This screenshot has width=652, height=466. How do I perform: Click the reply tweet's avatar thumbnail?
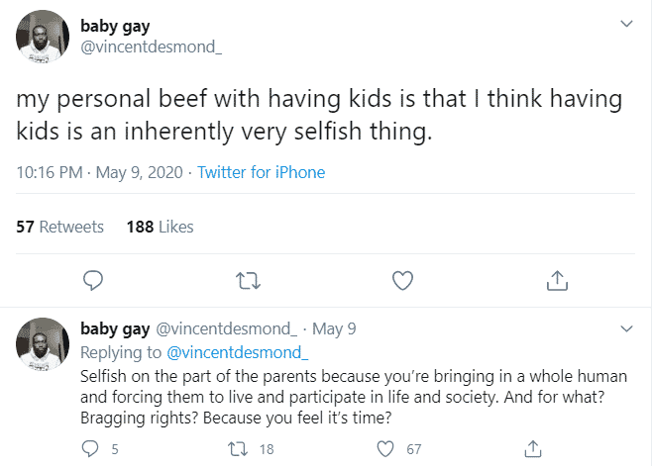tap(41, 343)
